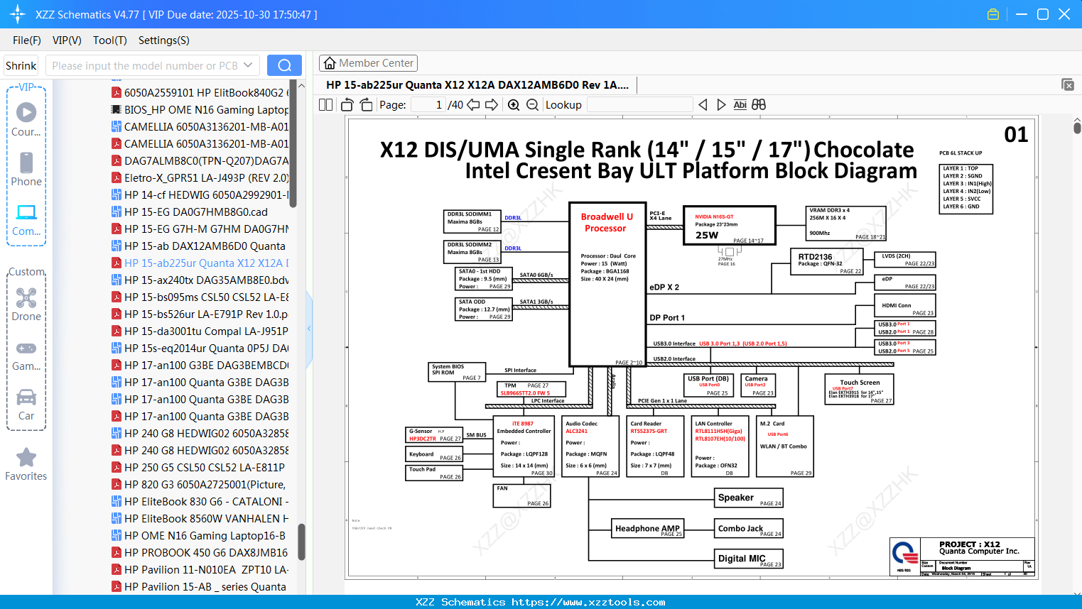The image size is (1082, 609).
Task: Click the Lookup text field
Action: coord(639,105)
